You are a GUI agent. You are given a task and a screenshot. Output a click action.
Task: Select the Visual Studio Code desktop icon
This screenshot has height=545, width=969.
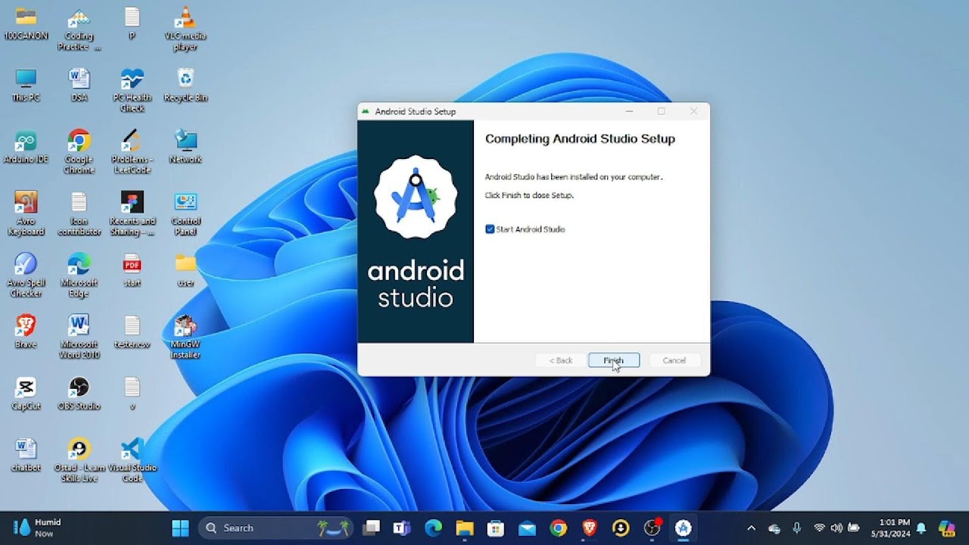click(x=132, y=460)
